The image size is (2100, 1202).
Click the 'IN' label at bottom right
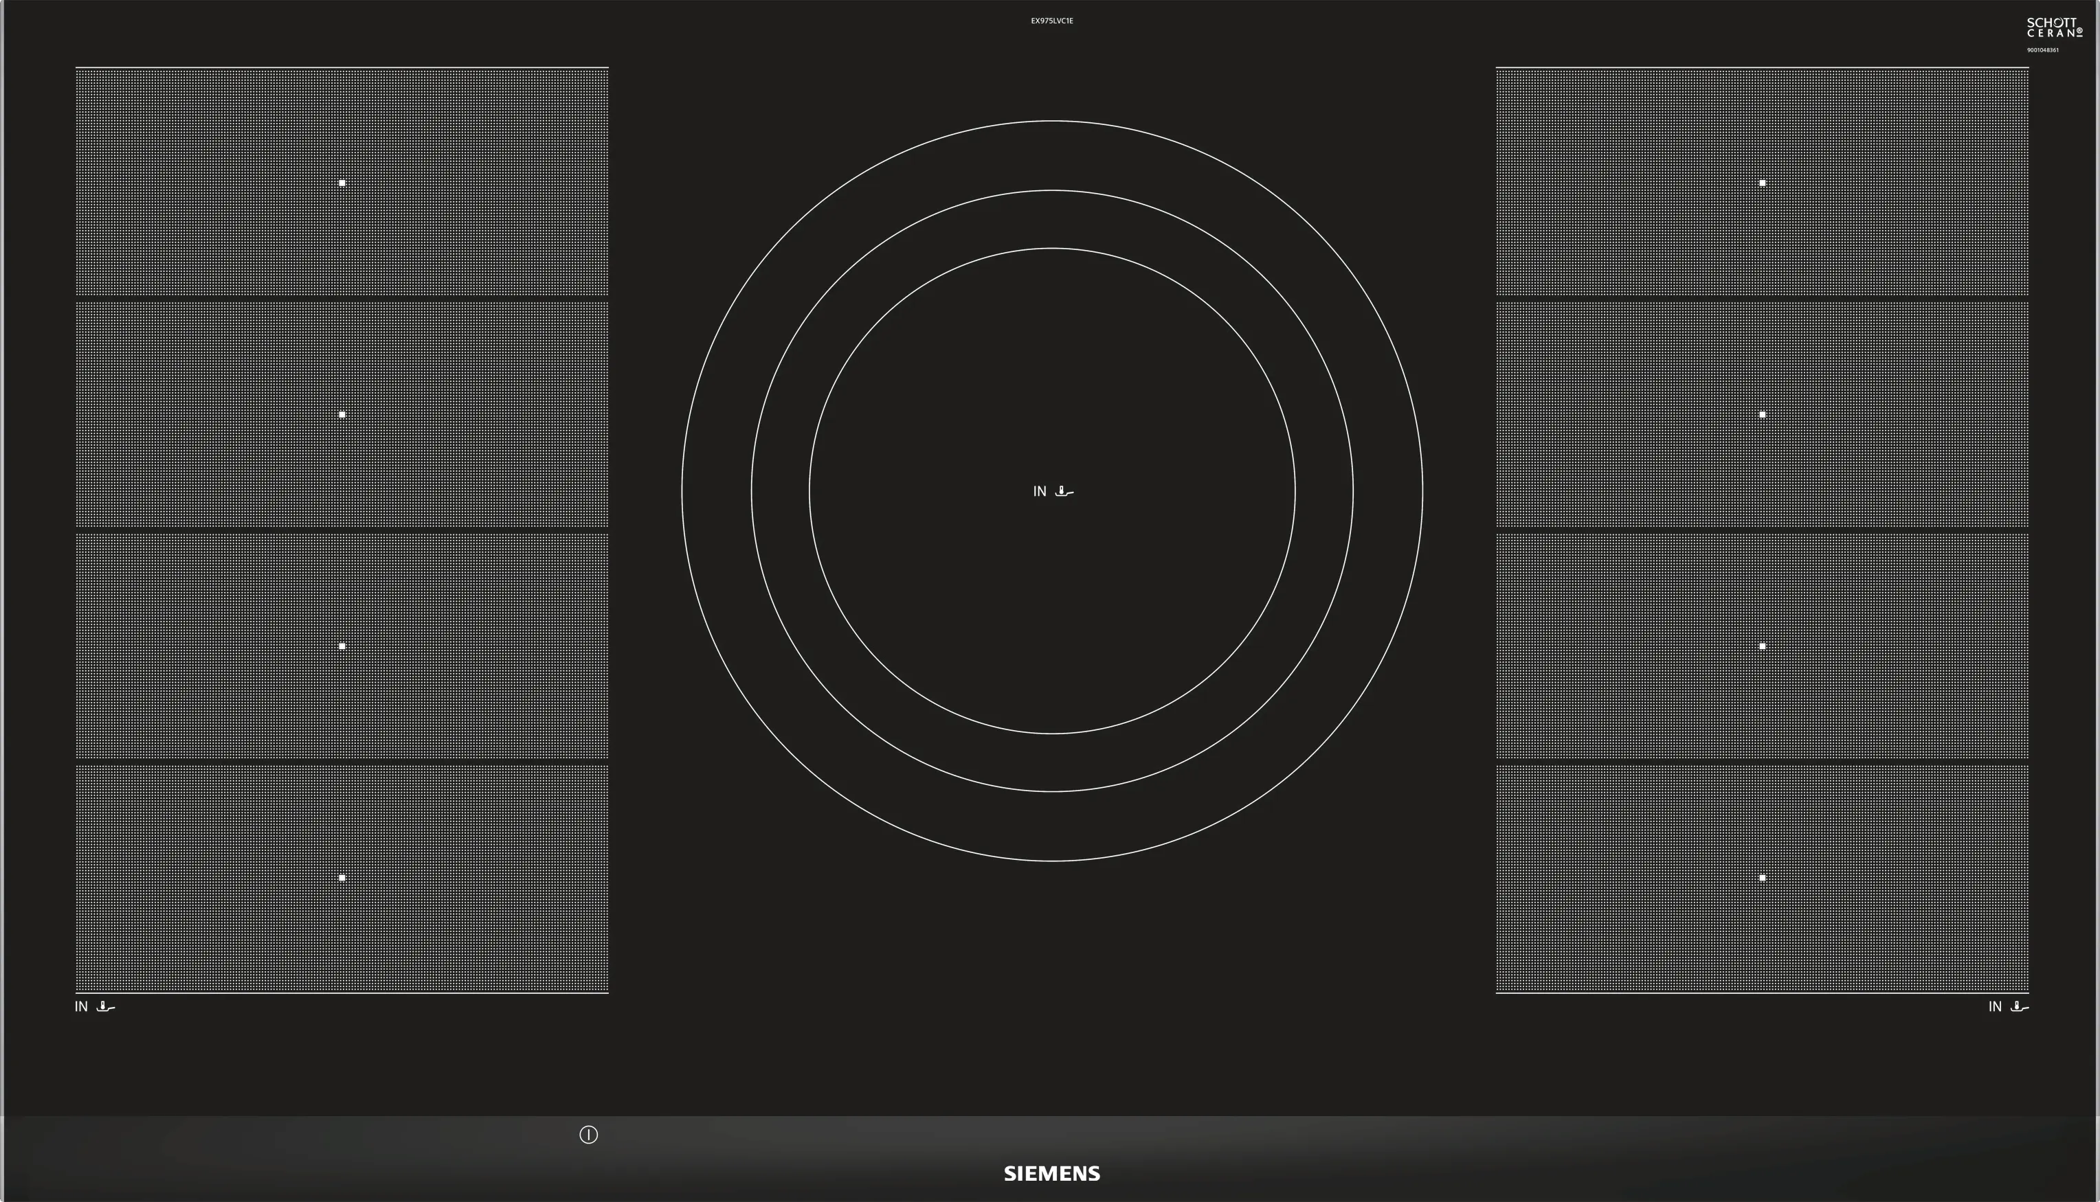(1994, 1006)
